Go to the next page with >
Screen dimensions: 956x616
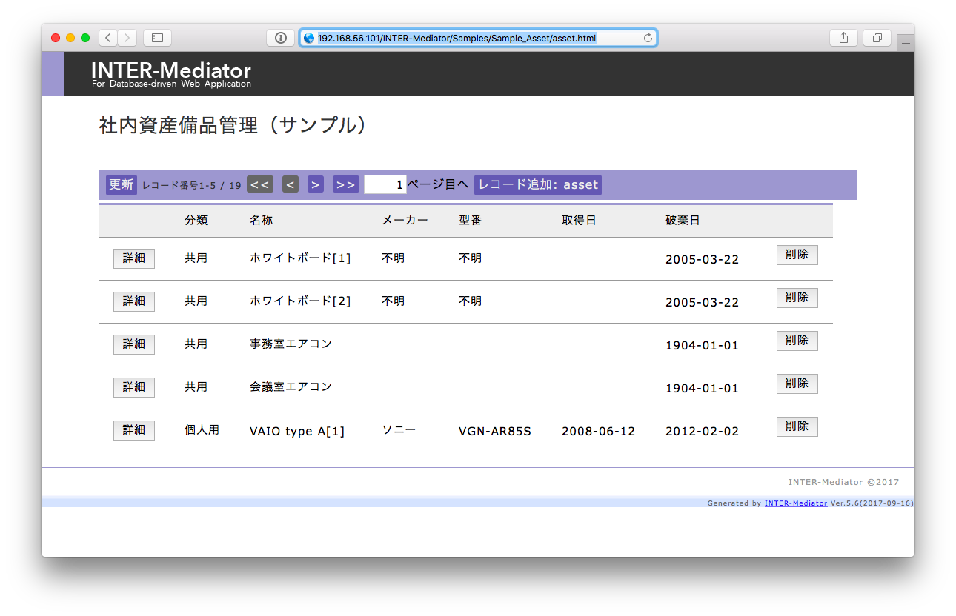coord(315,184)
